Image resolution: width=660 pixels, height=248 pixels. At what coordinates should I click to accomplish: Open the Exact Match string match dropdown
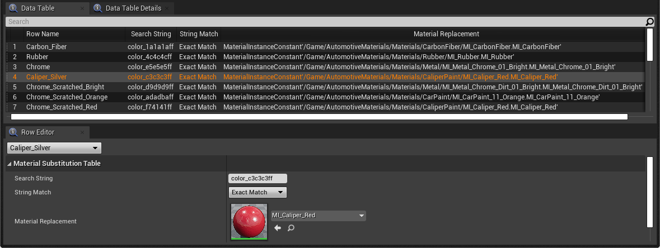[x=258, y=192]
